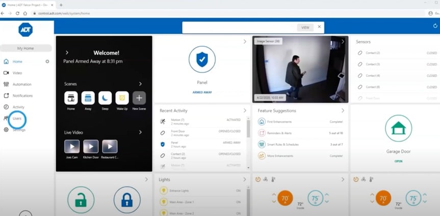Click the running-figure icon for Motion (7)
Screen dimensions: 440x216
click(163, 121)
